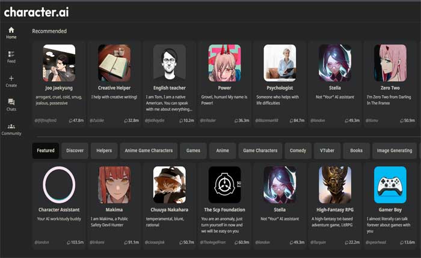Select the English teacher avatar
The image size is (421, 258).
click(x=170, y=62)
